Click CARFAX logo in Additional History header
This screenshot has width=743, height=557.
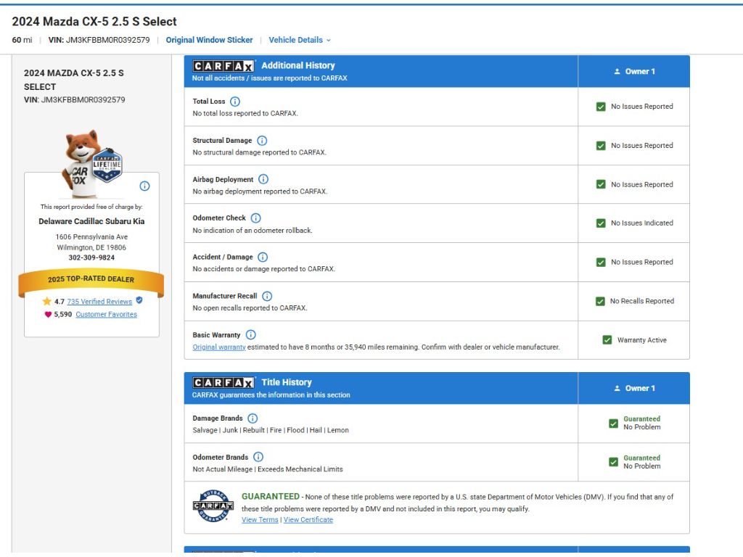click(x=223, y=66)
